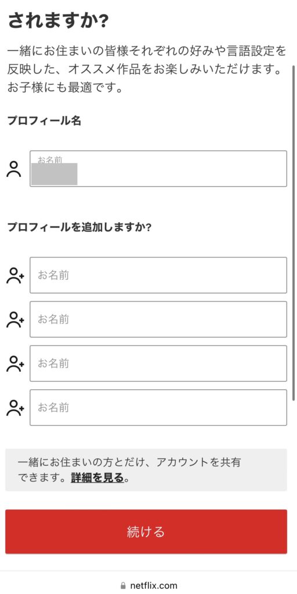This screenshot has height=594, width=297.
Task: Select the fourth additional profile お名前 field
Action: 158,408
